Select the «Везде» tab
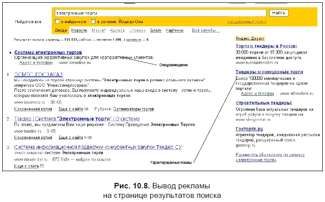 pos(61,30)
